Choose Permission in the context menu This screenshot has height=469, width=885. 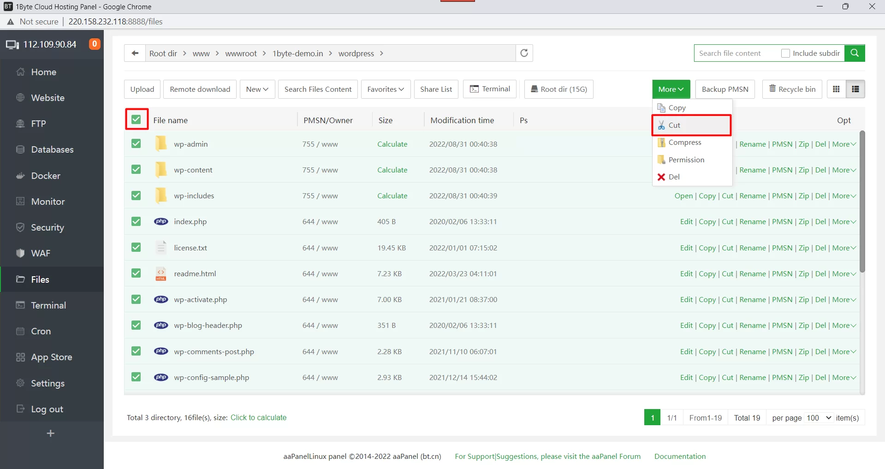[687, 160]
